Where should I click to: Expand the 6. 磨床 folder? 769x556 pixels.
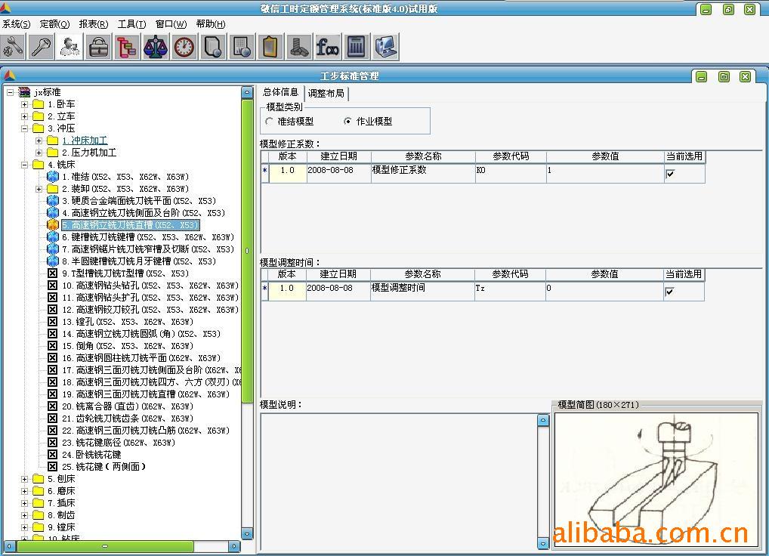(x=24, y=491)
